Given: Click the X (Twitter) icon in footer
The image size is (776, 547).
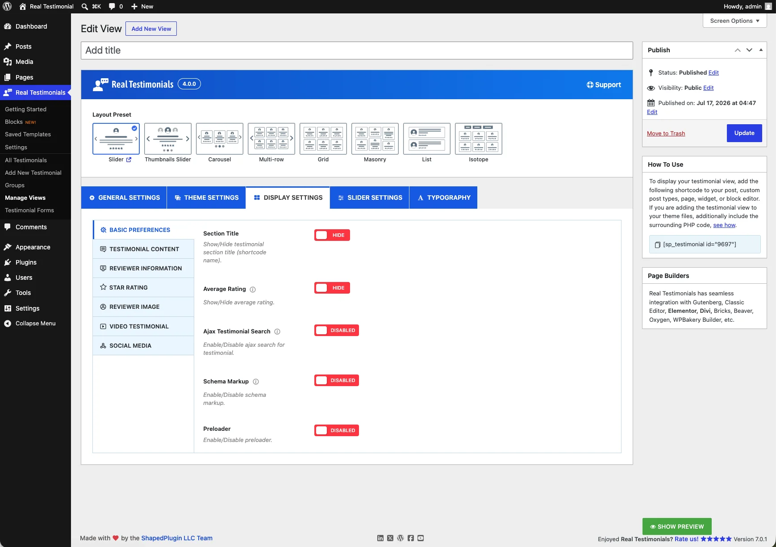Looking at the screenshot, I should [x=390, y=538].
